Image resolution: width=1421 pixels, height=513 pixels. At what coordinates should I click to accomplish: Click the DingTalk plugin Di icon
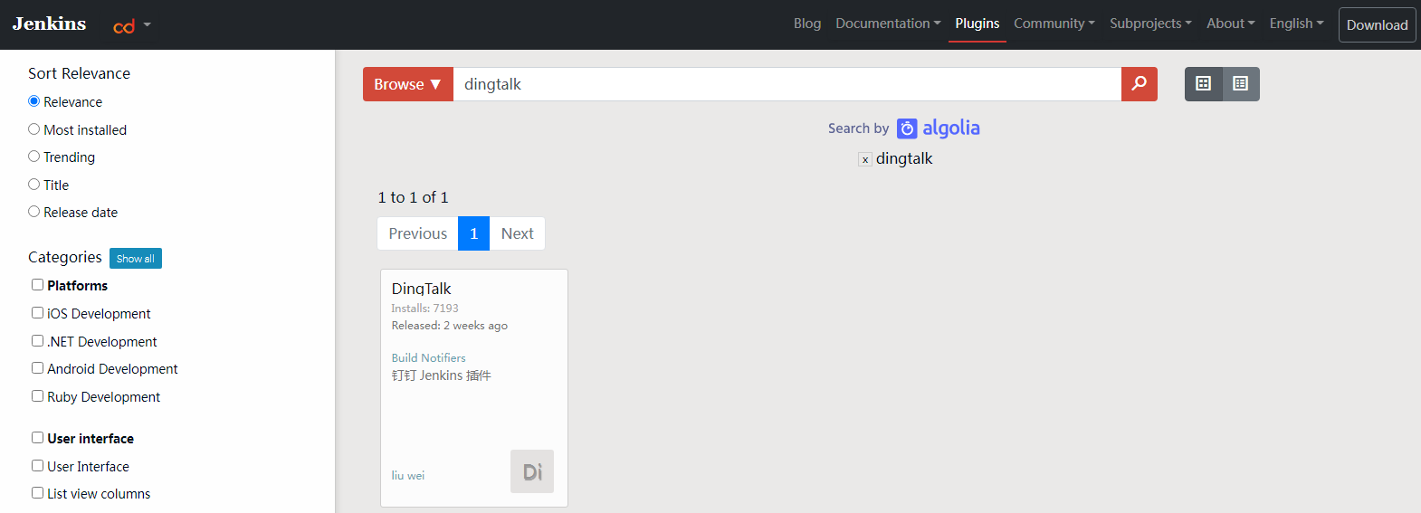pos(532,471)
